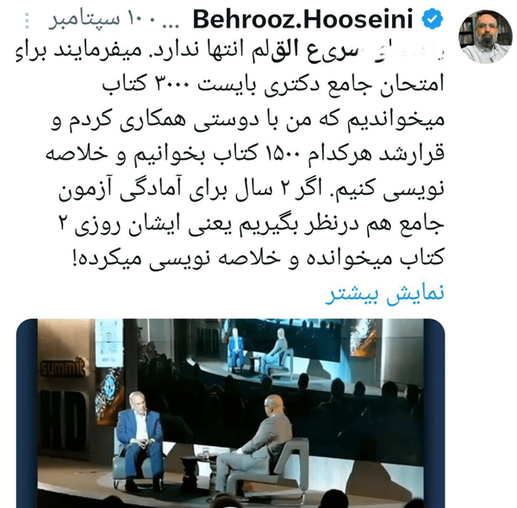Click the tweet's last line ending میکرده!
Screen dimensions: 517x508
tap(258, 257)
